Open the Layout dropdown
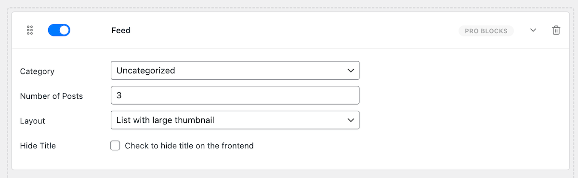Screen dimensions: 578x178 pyautogui.click(x=235, y=120)
